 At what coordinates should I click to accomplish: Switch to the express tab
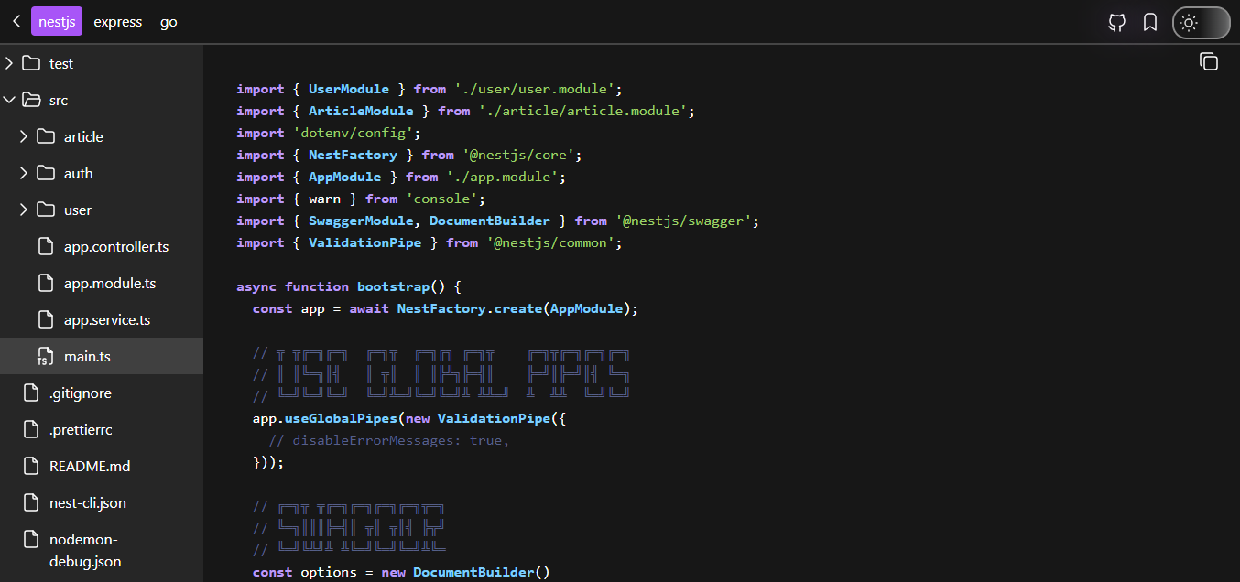tap(118, 22)
